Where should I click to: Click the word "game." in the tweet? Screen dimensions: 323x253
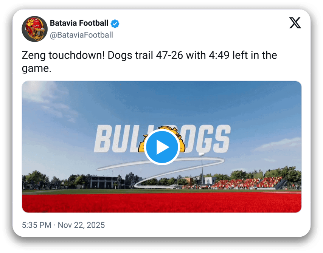[x=36, y=68]
